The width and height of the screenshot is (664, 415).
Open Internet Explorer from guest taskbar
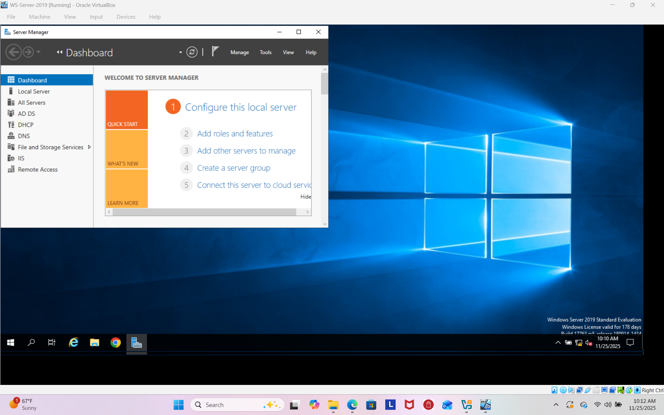point(73,342)
